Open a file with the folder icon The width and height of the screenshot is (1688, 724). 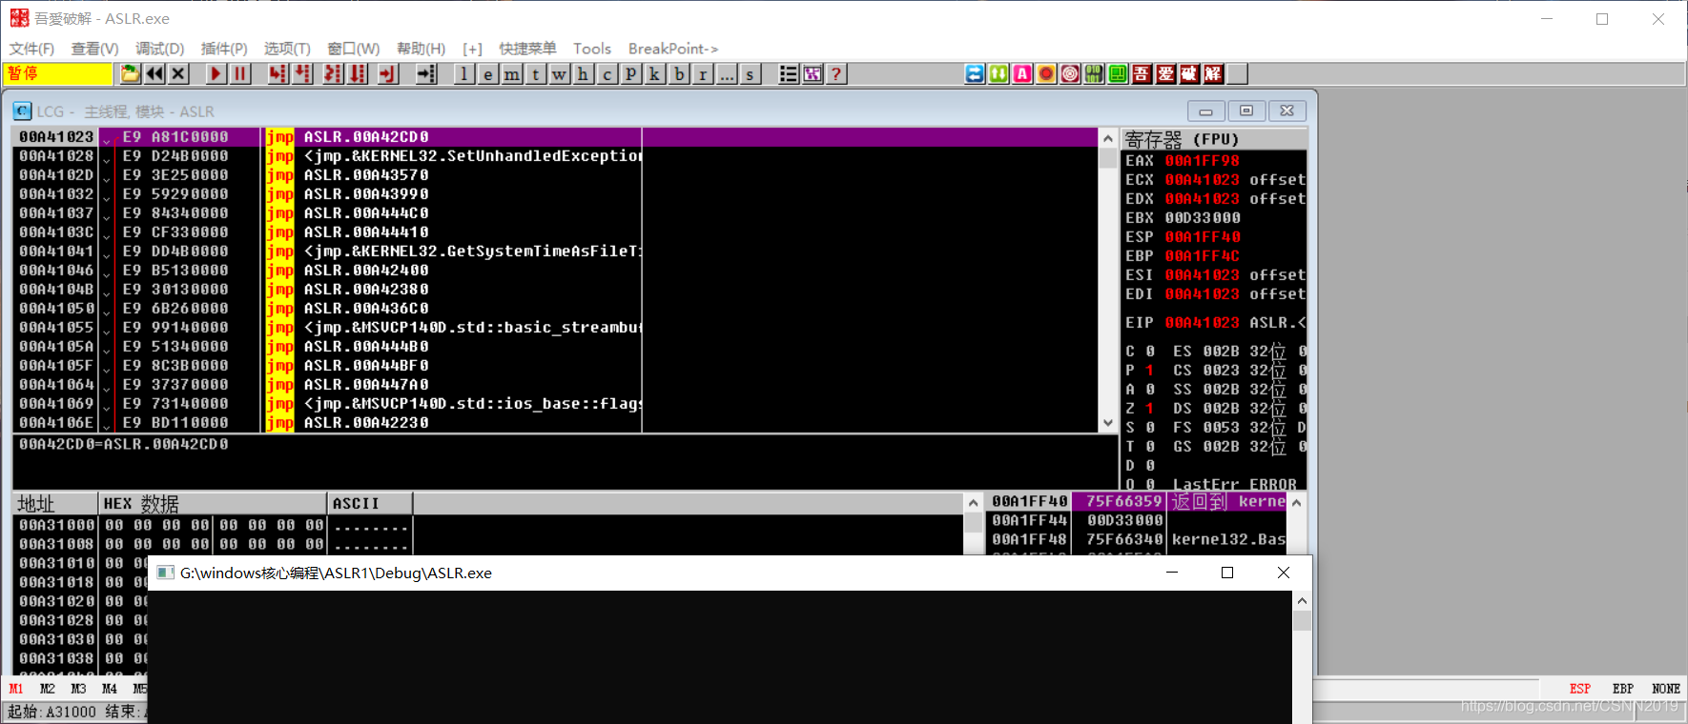click(130, 73)
